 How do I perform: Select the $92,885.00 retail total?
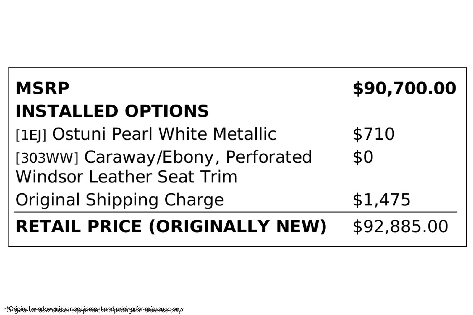coord(400,226)
